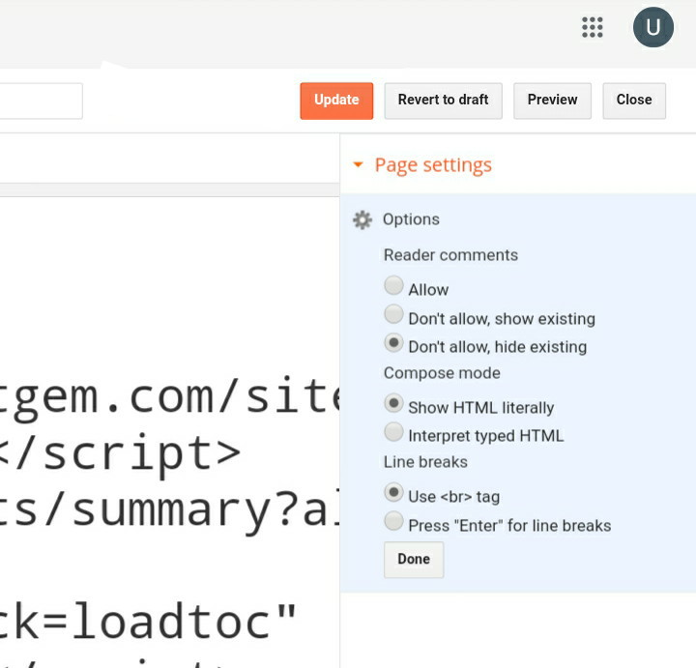
Task: Select Press "Enter" for line breaks radio
Action: click(393, 521)
